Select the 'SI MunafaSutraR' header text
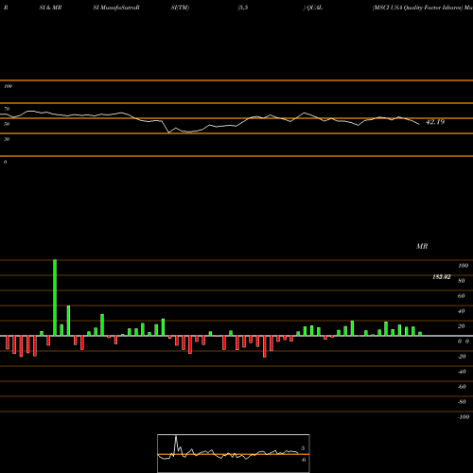Viewport: 473px width, 473px height. [116, 8]
